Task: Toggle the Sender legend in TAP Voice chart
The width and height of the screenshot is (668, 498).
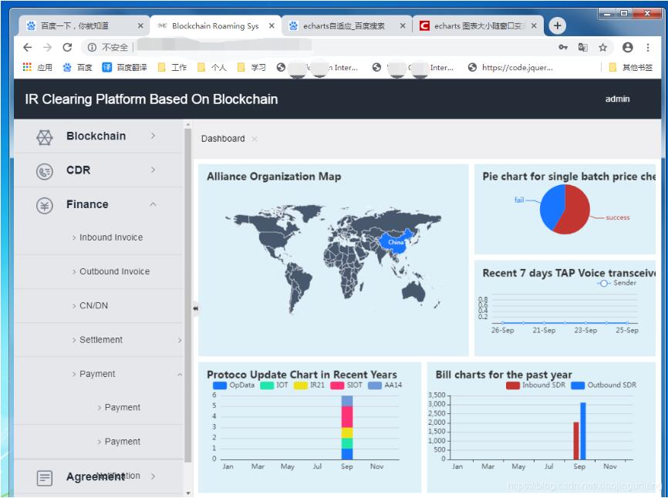Action: 617,283
